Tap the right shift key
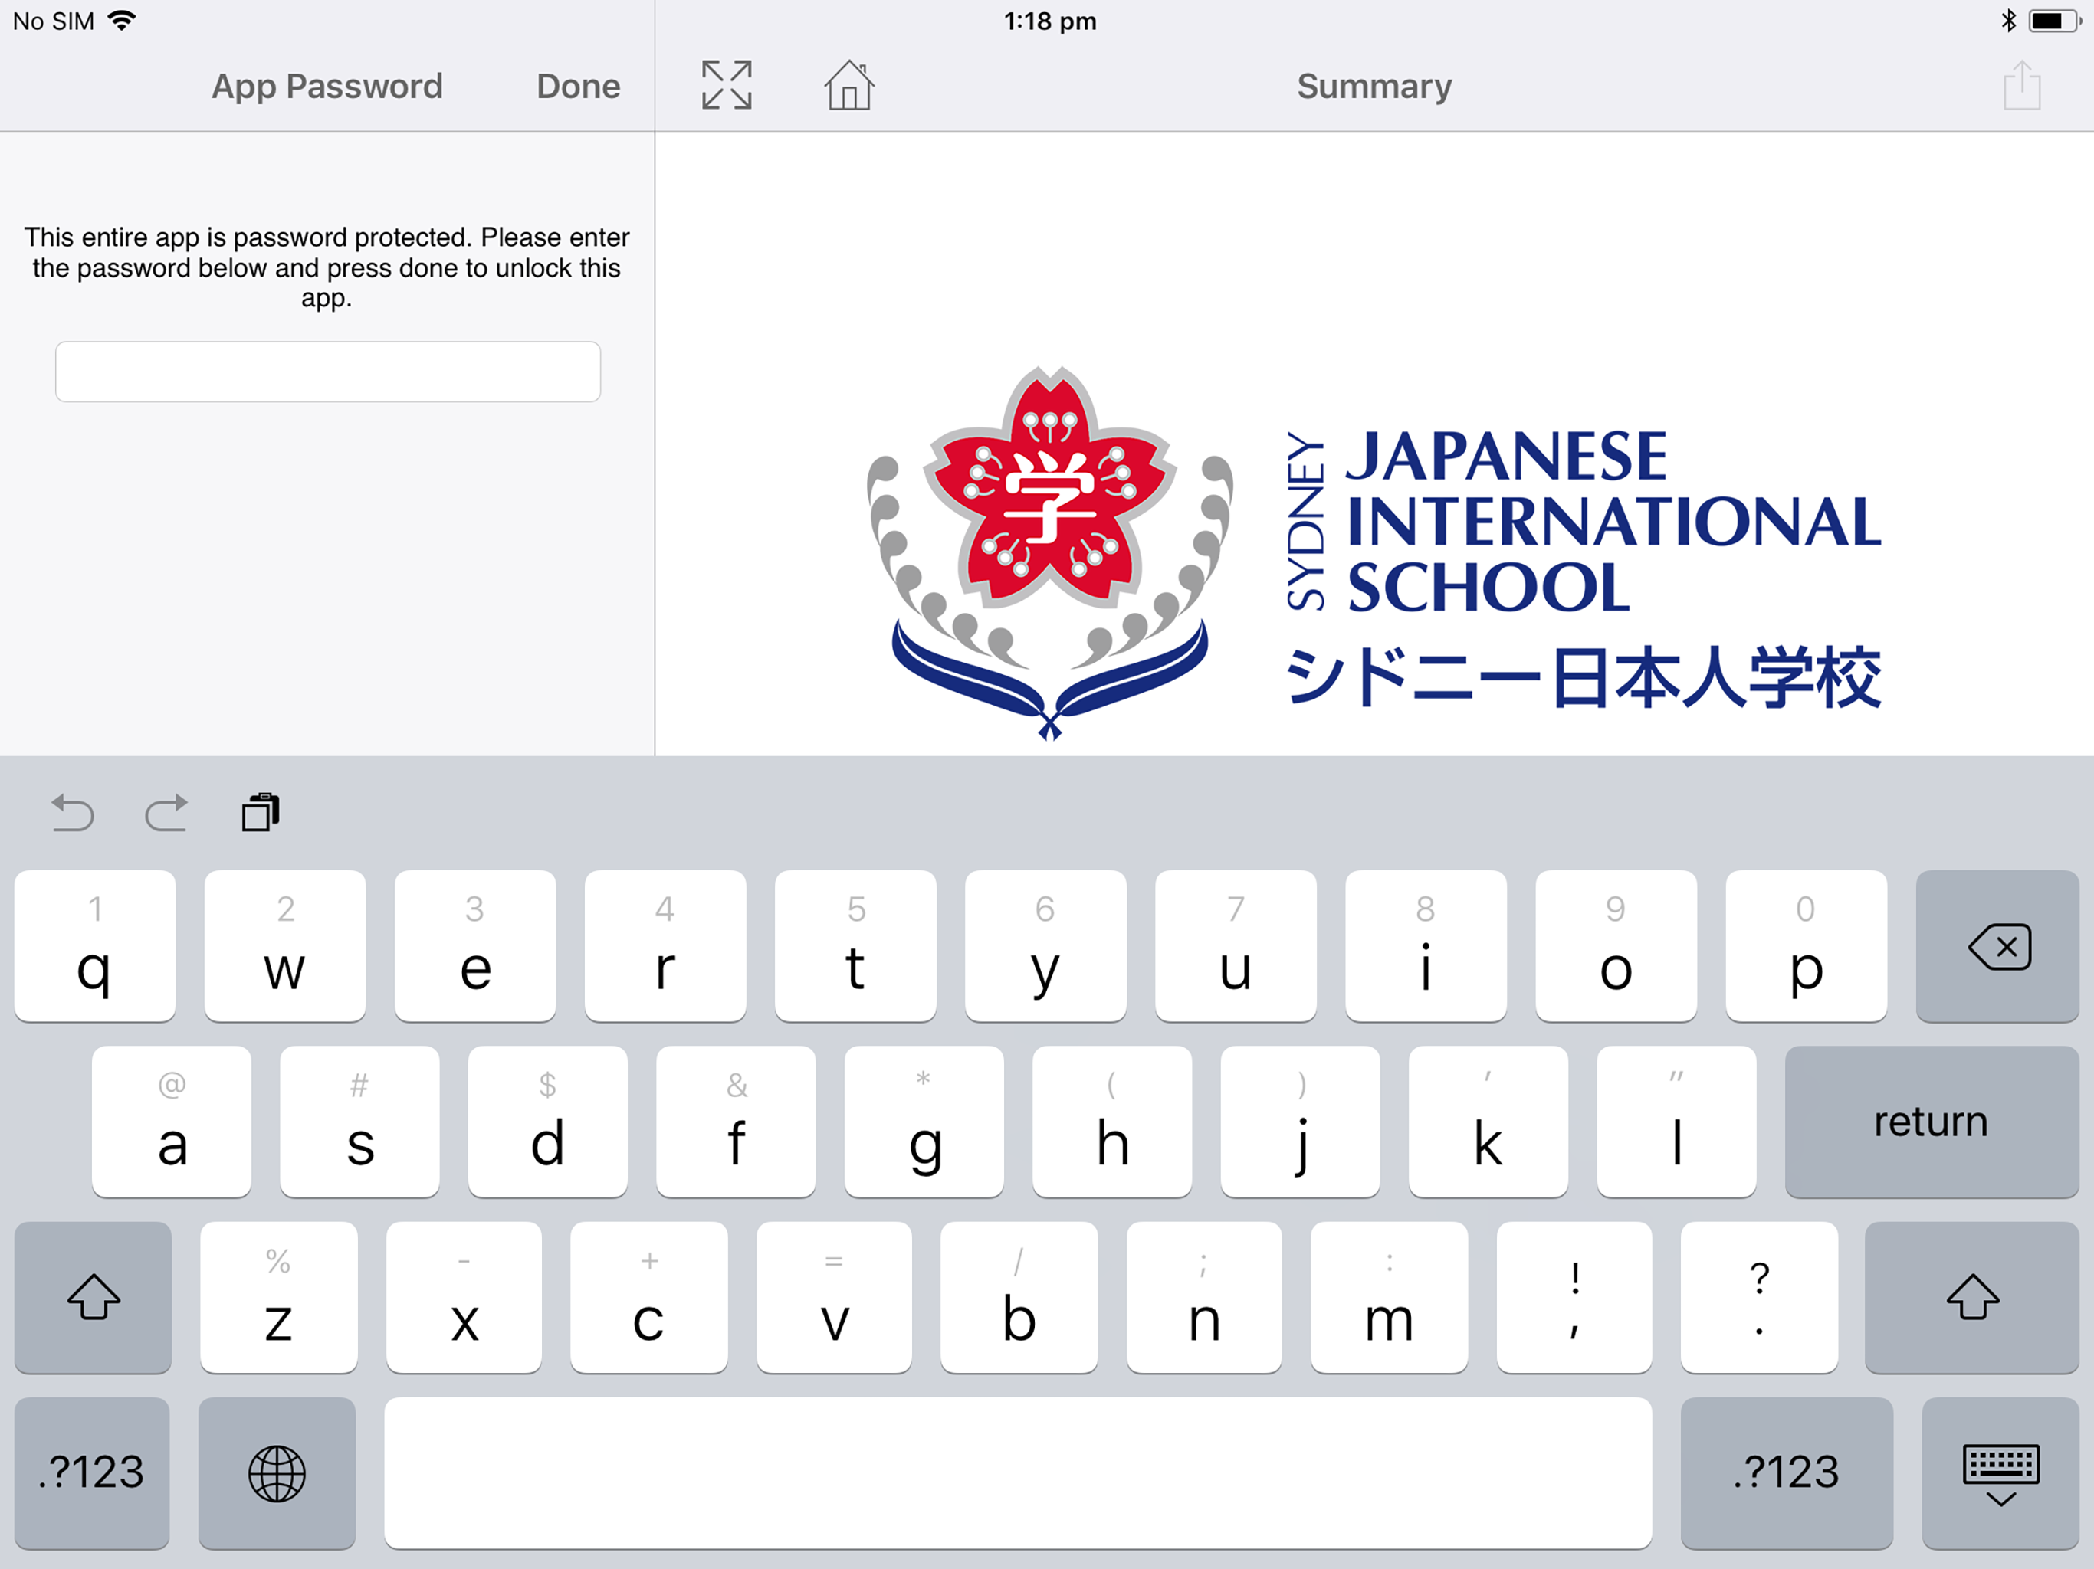The width and height of the screenshot is (2094, 1569). (x=1971, y=1297)
